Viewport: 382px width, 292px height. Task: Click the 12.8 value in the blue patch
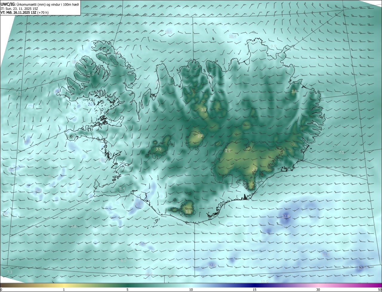(x=286, y=216)
